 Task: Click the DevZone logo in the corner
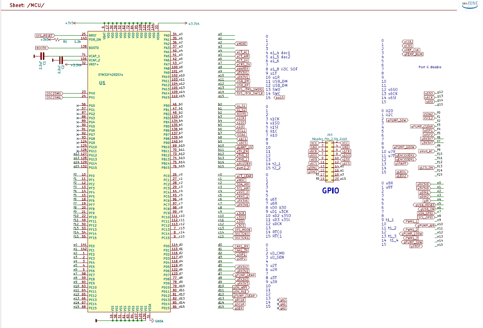point(470,4)
